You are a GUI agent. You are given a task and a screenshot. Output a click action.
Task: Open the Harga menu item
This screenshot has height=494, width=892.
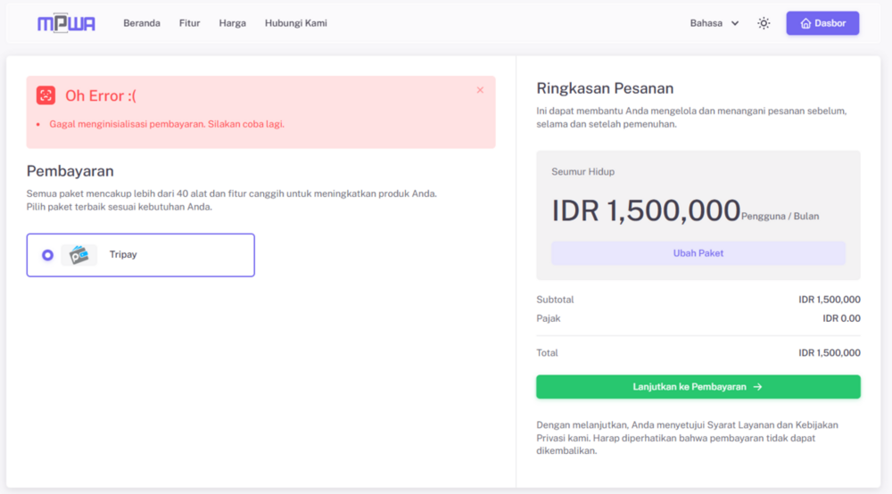(233, 23)
